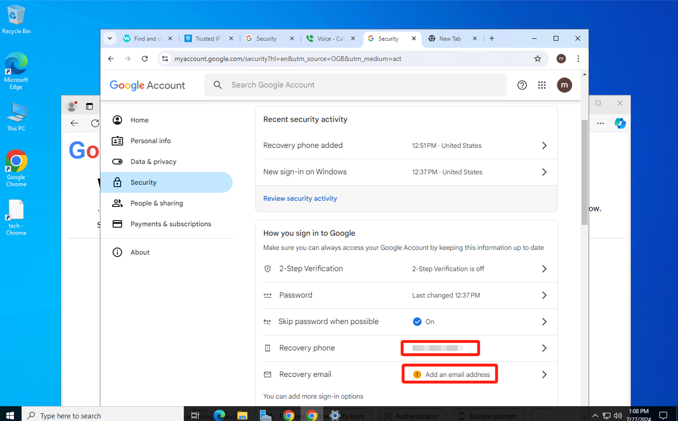Open Google Account help icon
This screenshot has height=421, width=678.
pos(522,85)
